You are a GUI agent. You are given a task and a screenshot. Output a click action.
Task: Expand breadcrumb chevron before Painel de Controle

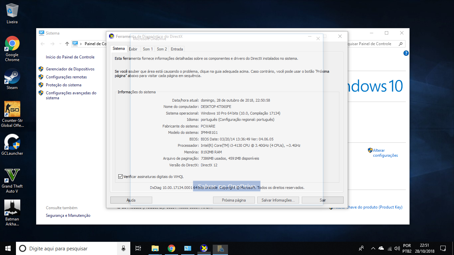81,44
